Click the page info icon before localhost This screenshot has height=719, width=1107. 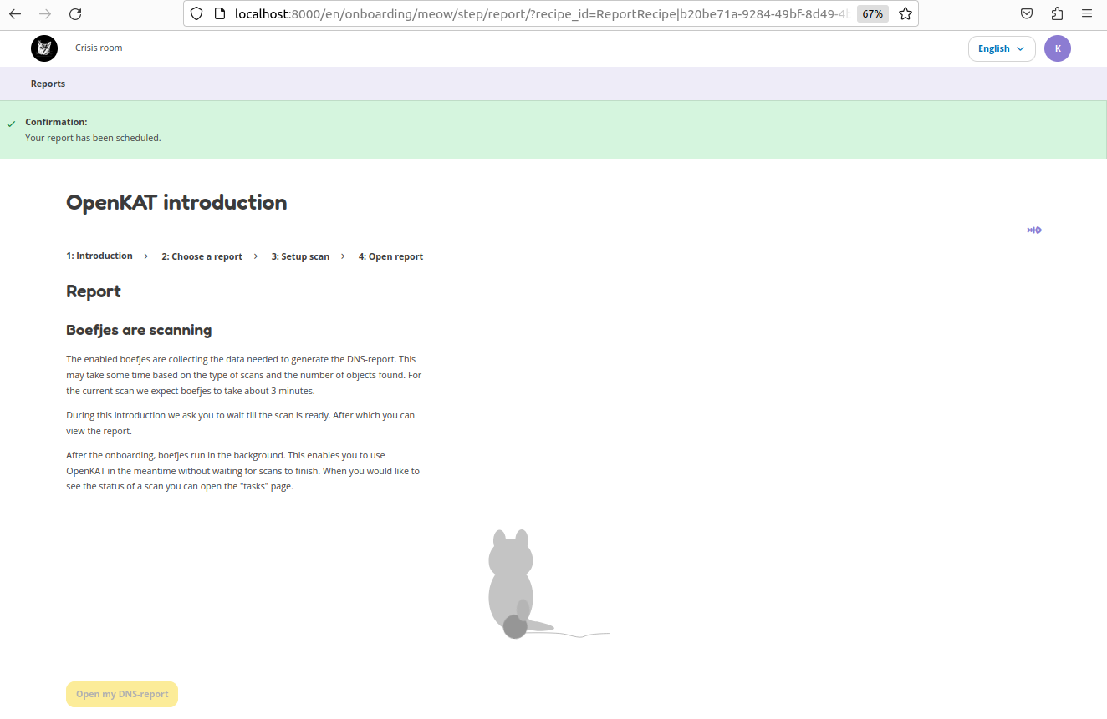point(220,13)
